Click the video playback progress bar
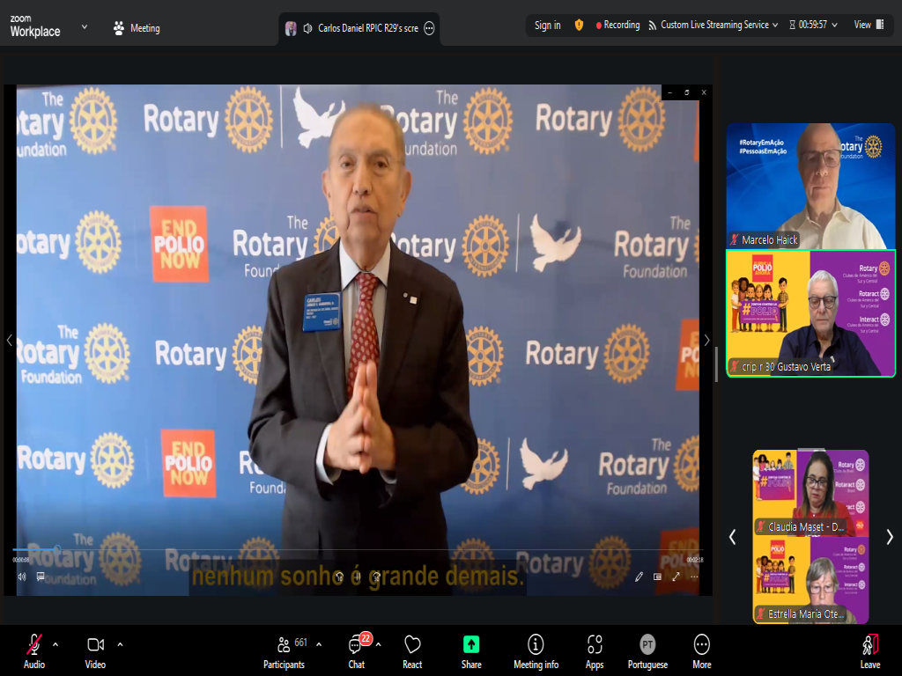Image resolution: width=902 pixels, height=676 pixels. coord(352,549)
